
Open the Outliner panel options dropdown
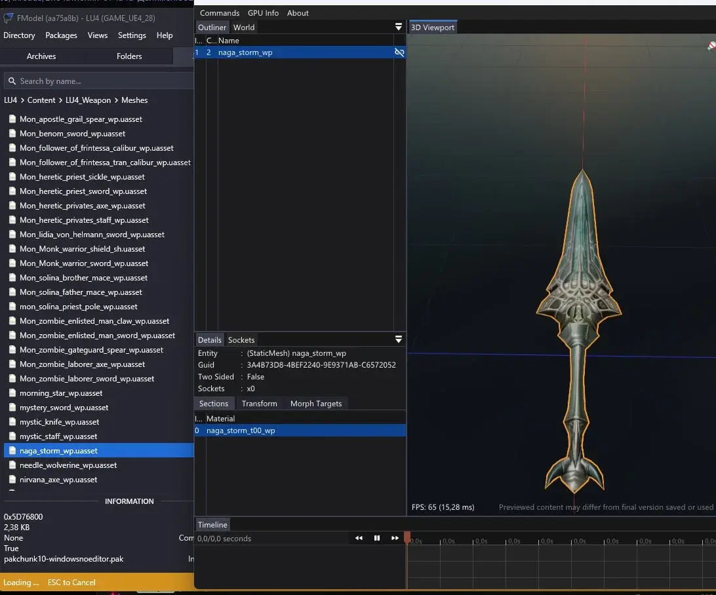pyautogui.click(x=398, y=27)
